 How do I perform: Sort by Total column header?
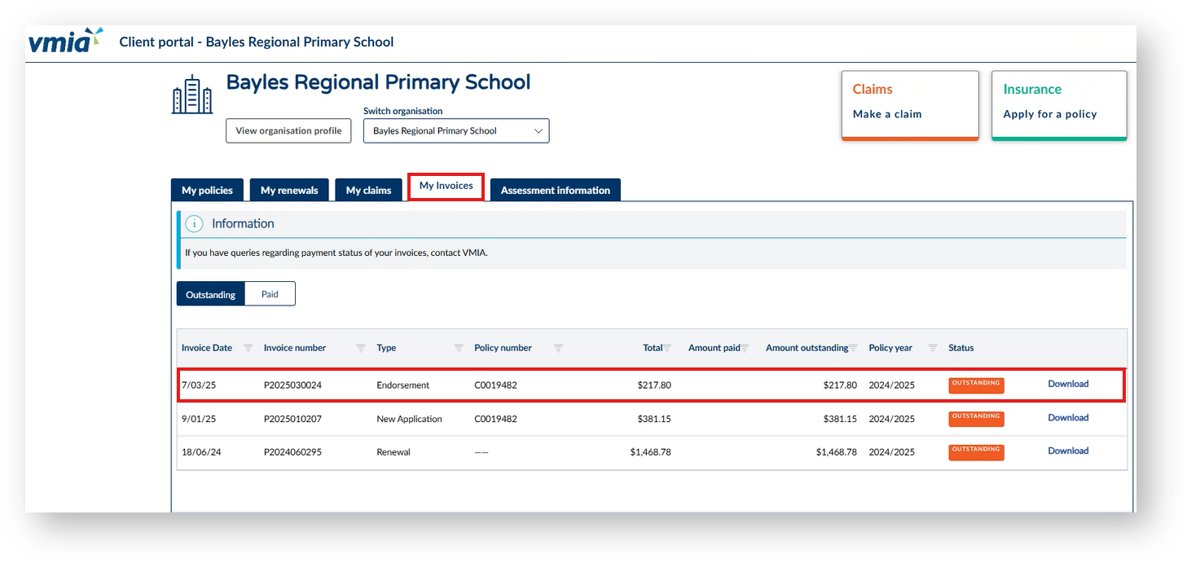coord(653,348)
